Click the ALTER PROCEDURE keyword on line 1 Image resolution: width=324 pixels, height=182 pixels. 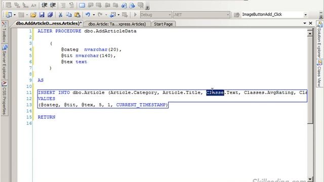pyautogui.click(x=59, y=31)
